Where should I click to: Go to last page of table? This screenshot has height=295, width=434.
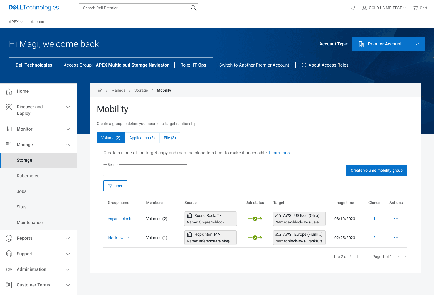click(x=406, y=257)
